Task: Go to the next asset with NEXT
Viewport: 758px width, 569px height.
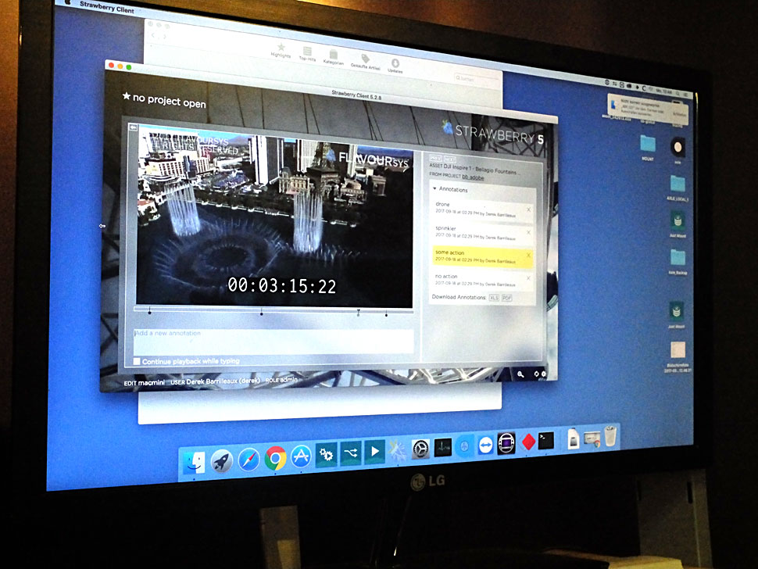Action: click(x=449, y=159)
